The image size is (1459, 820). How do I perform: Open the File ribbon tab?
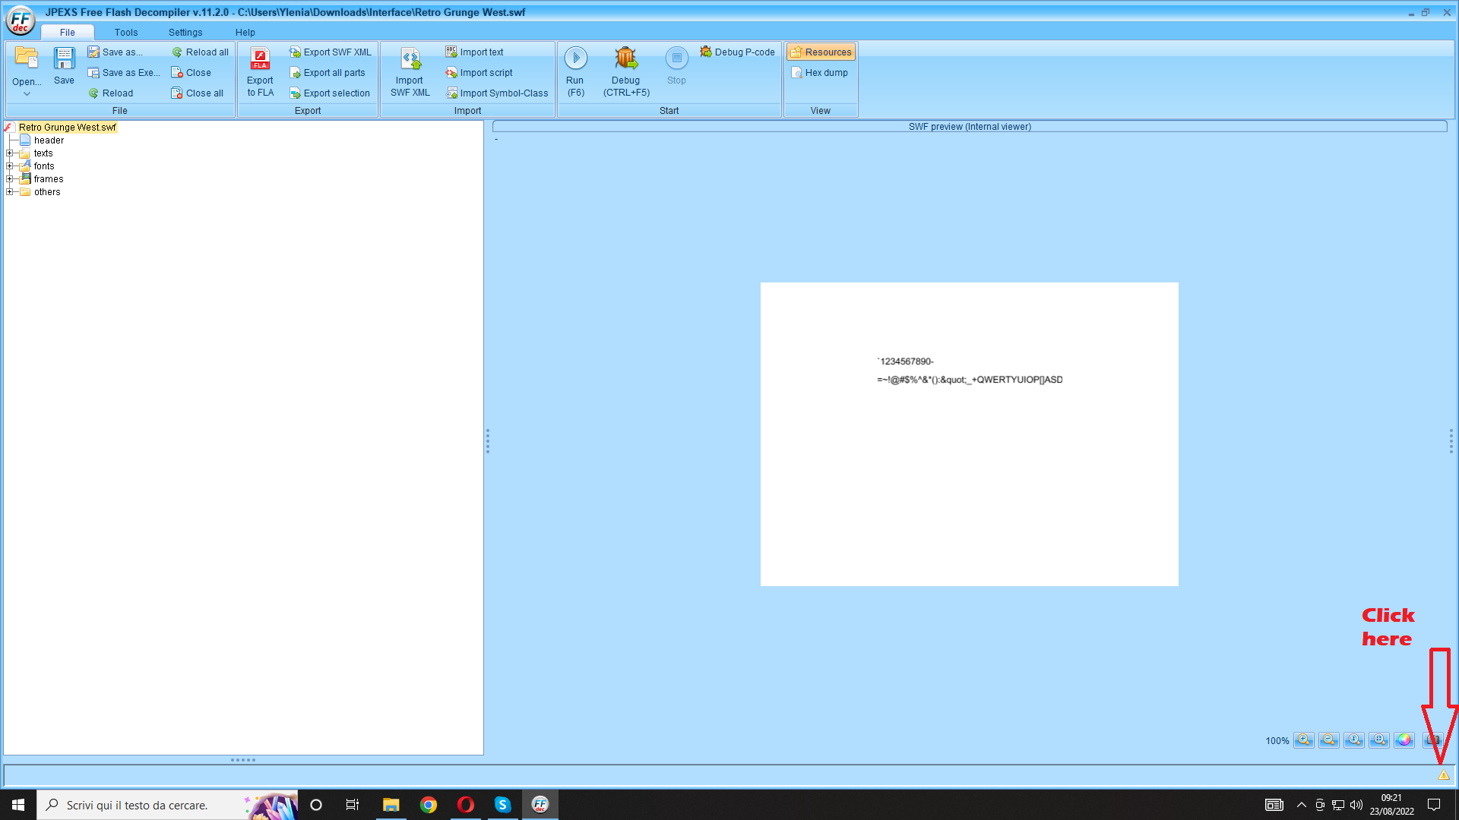(x=68, y=33)
